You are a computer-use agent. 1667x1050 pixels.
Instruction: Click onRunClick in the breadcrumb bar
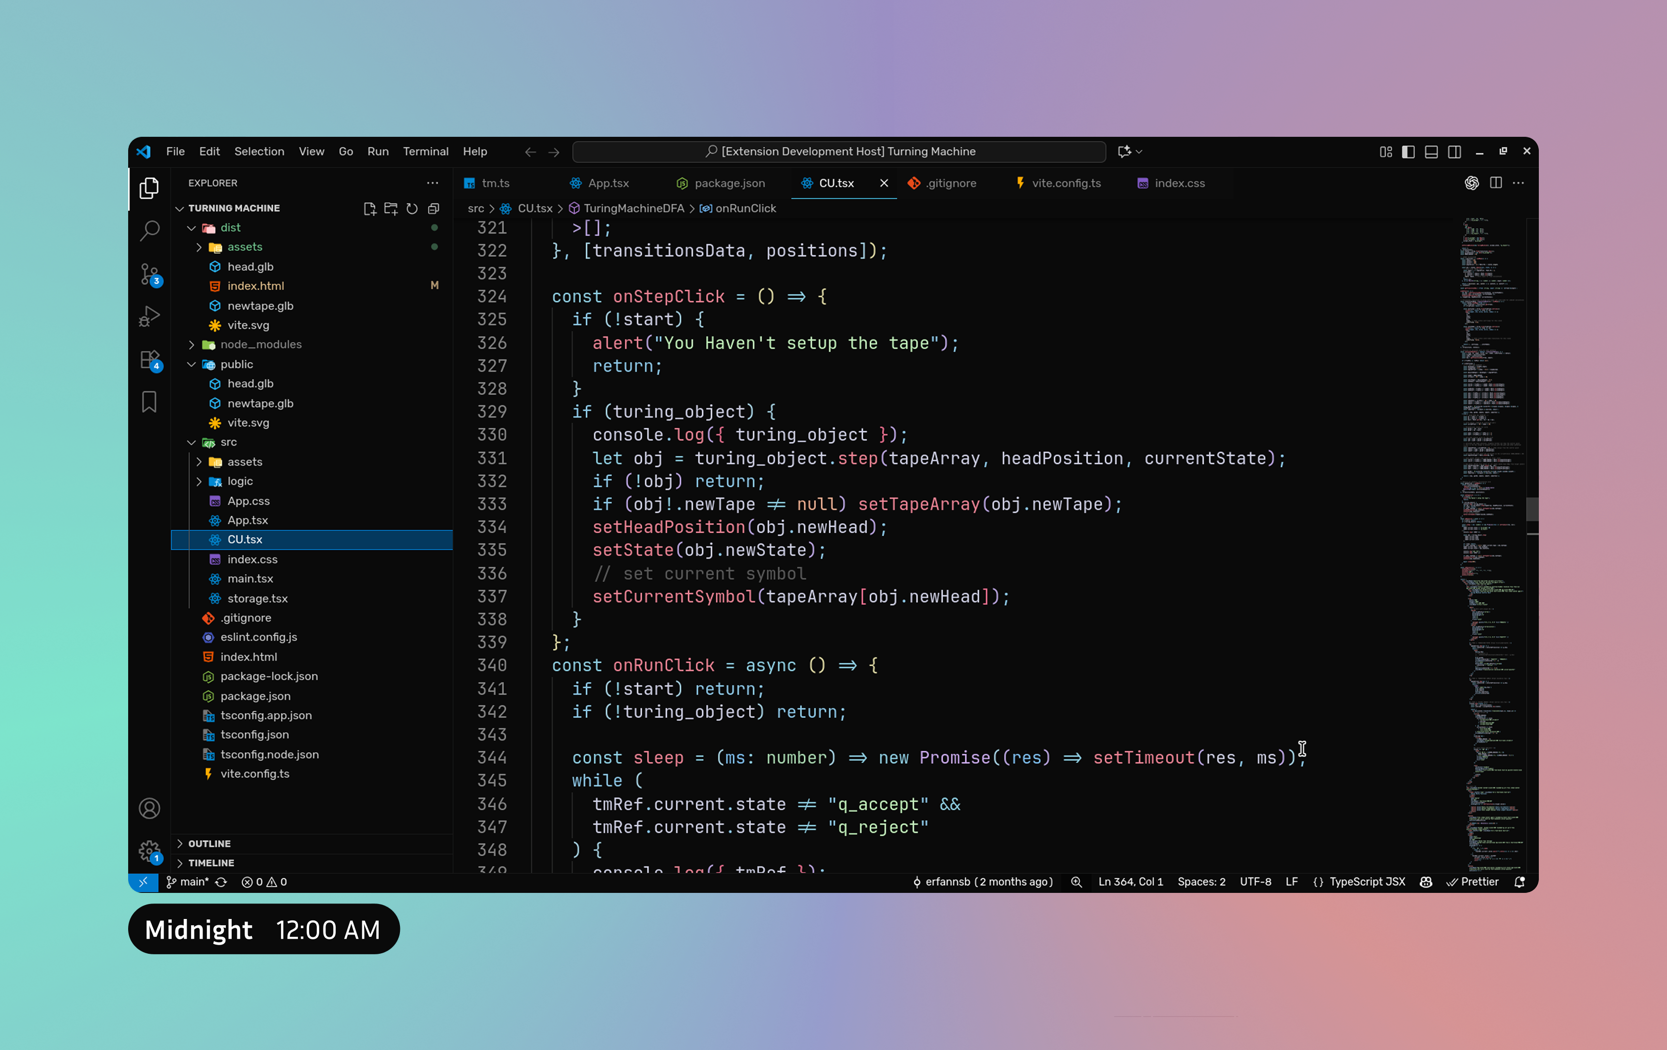[746, 208]
